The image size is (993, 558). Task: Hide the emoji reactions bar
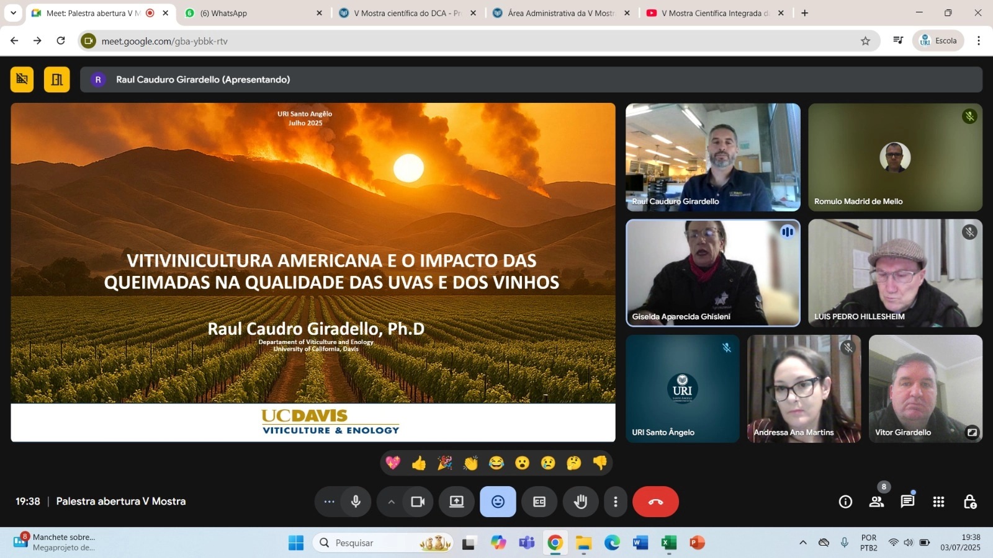(498, 502)
